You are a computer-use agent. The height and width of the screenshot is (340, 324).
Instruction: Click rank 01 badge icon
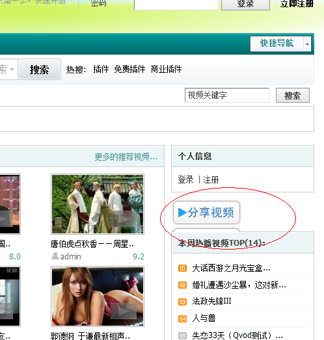(x=183, y=268)
